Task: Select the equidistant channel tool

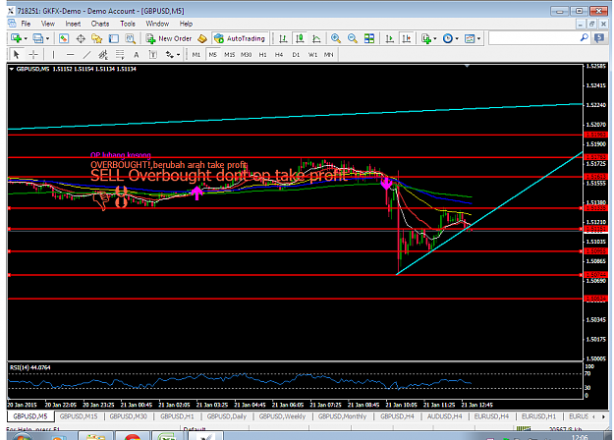Action: point(103,54)
